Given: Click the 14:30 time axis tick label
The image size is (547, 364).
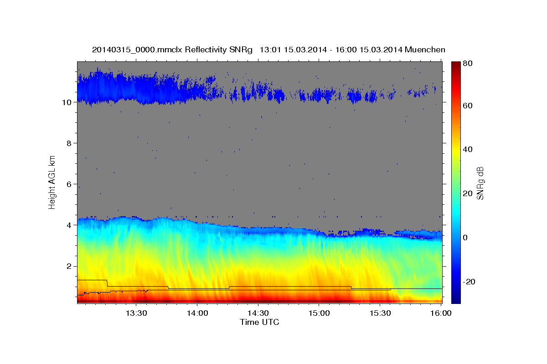Looking at the screenshot, I should tap(258, 313).
